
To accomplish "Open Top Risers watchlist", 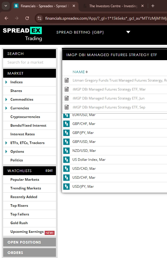I will (x=29, y=206).
